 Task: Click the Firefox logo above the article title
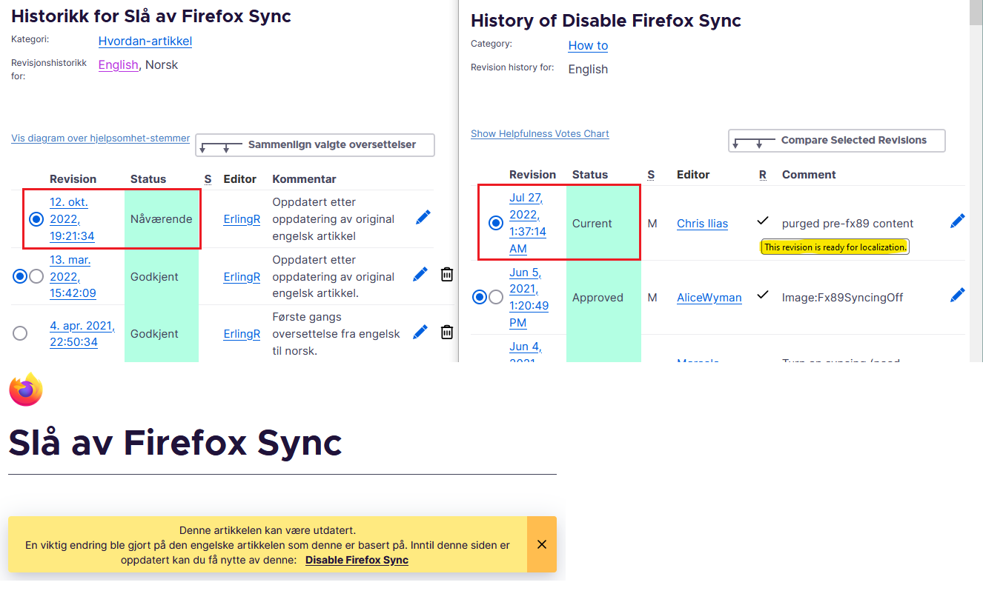click(26, 390)
